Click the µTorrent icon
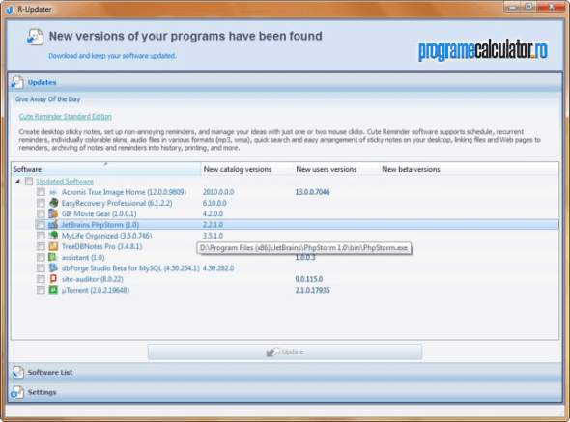This screenshot has width=570, height=422. (53, 290)
